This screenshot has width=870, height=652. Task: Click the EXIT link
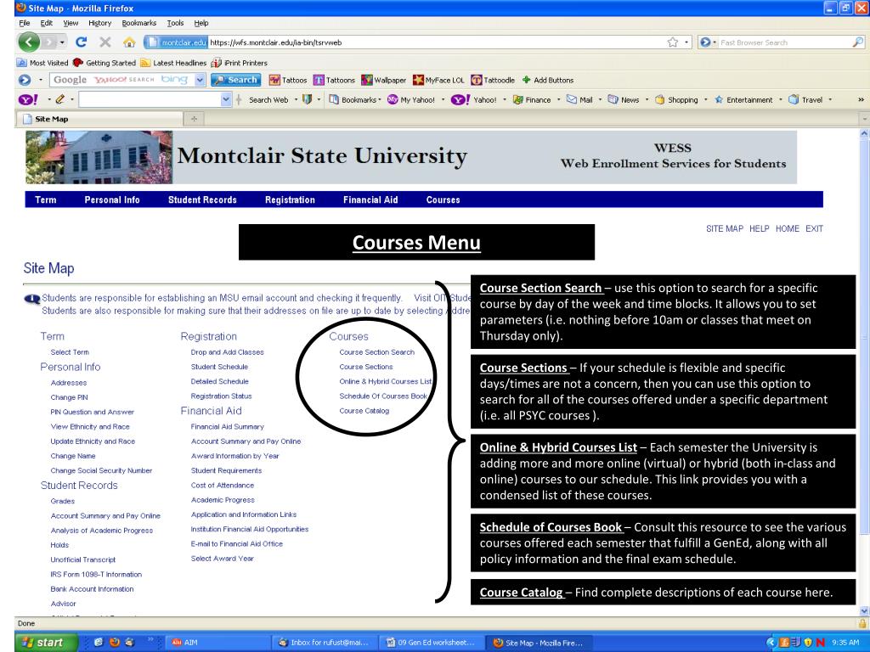tap(814, 228)
